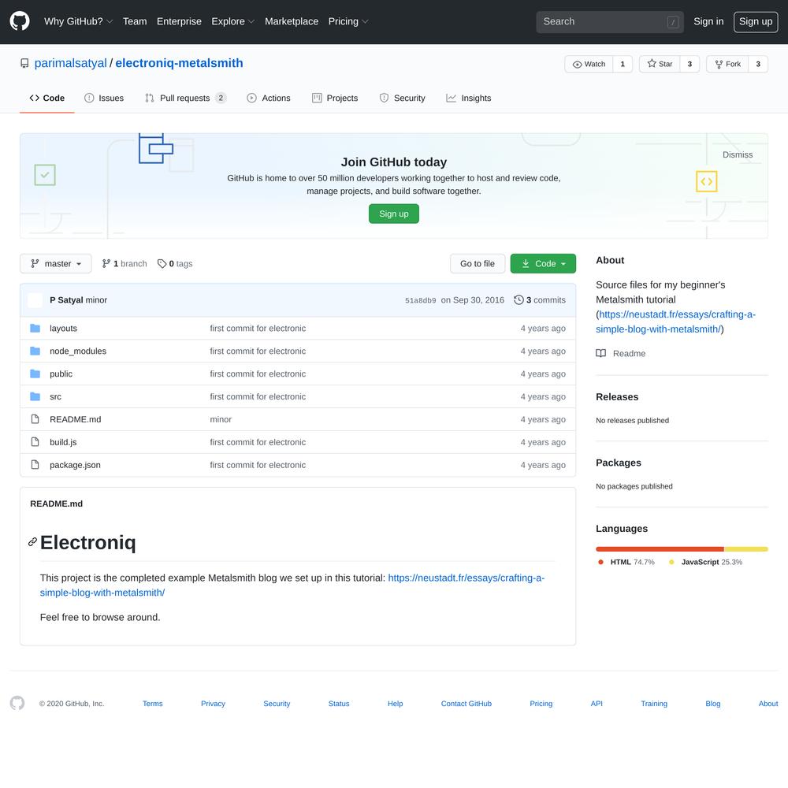Open Enterprise in the top navigation

[179, 21]
